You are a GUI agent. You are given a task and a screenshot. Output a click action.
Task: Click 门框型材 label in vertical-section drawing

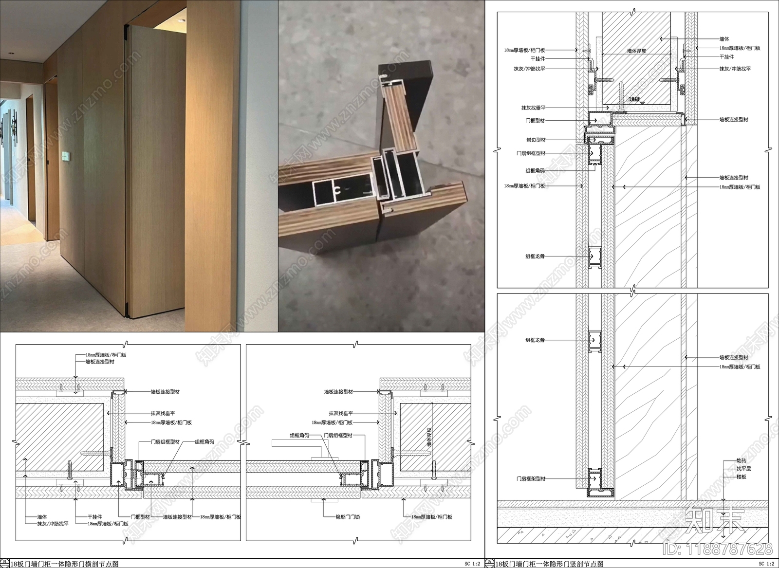pos(536,120)
